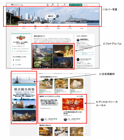Open the dumpling dish restaurant photo
This screenshot has width=124, height=140.
click(x=46, y=84)
